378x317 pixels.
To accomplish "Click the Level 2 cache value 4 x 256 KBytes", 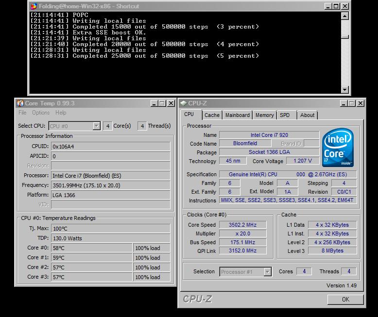I will click(x=332, y=242).
